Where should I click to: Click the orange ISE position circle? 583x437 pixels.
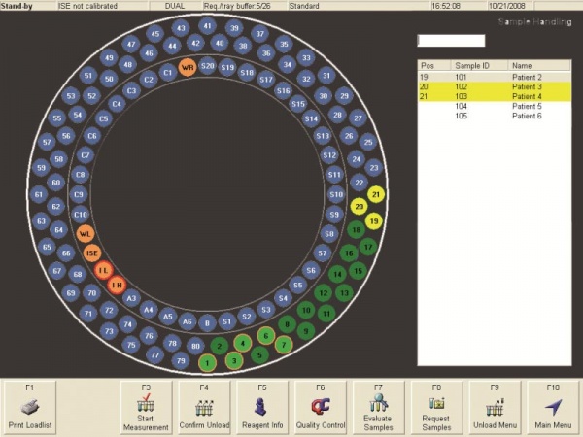pyautogui.click(x=93, y=252)
